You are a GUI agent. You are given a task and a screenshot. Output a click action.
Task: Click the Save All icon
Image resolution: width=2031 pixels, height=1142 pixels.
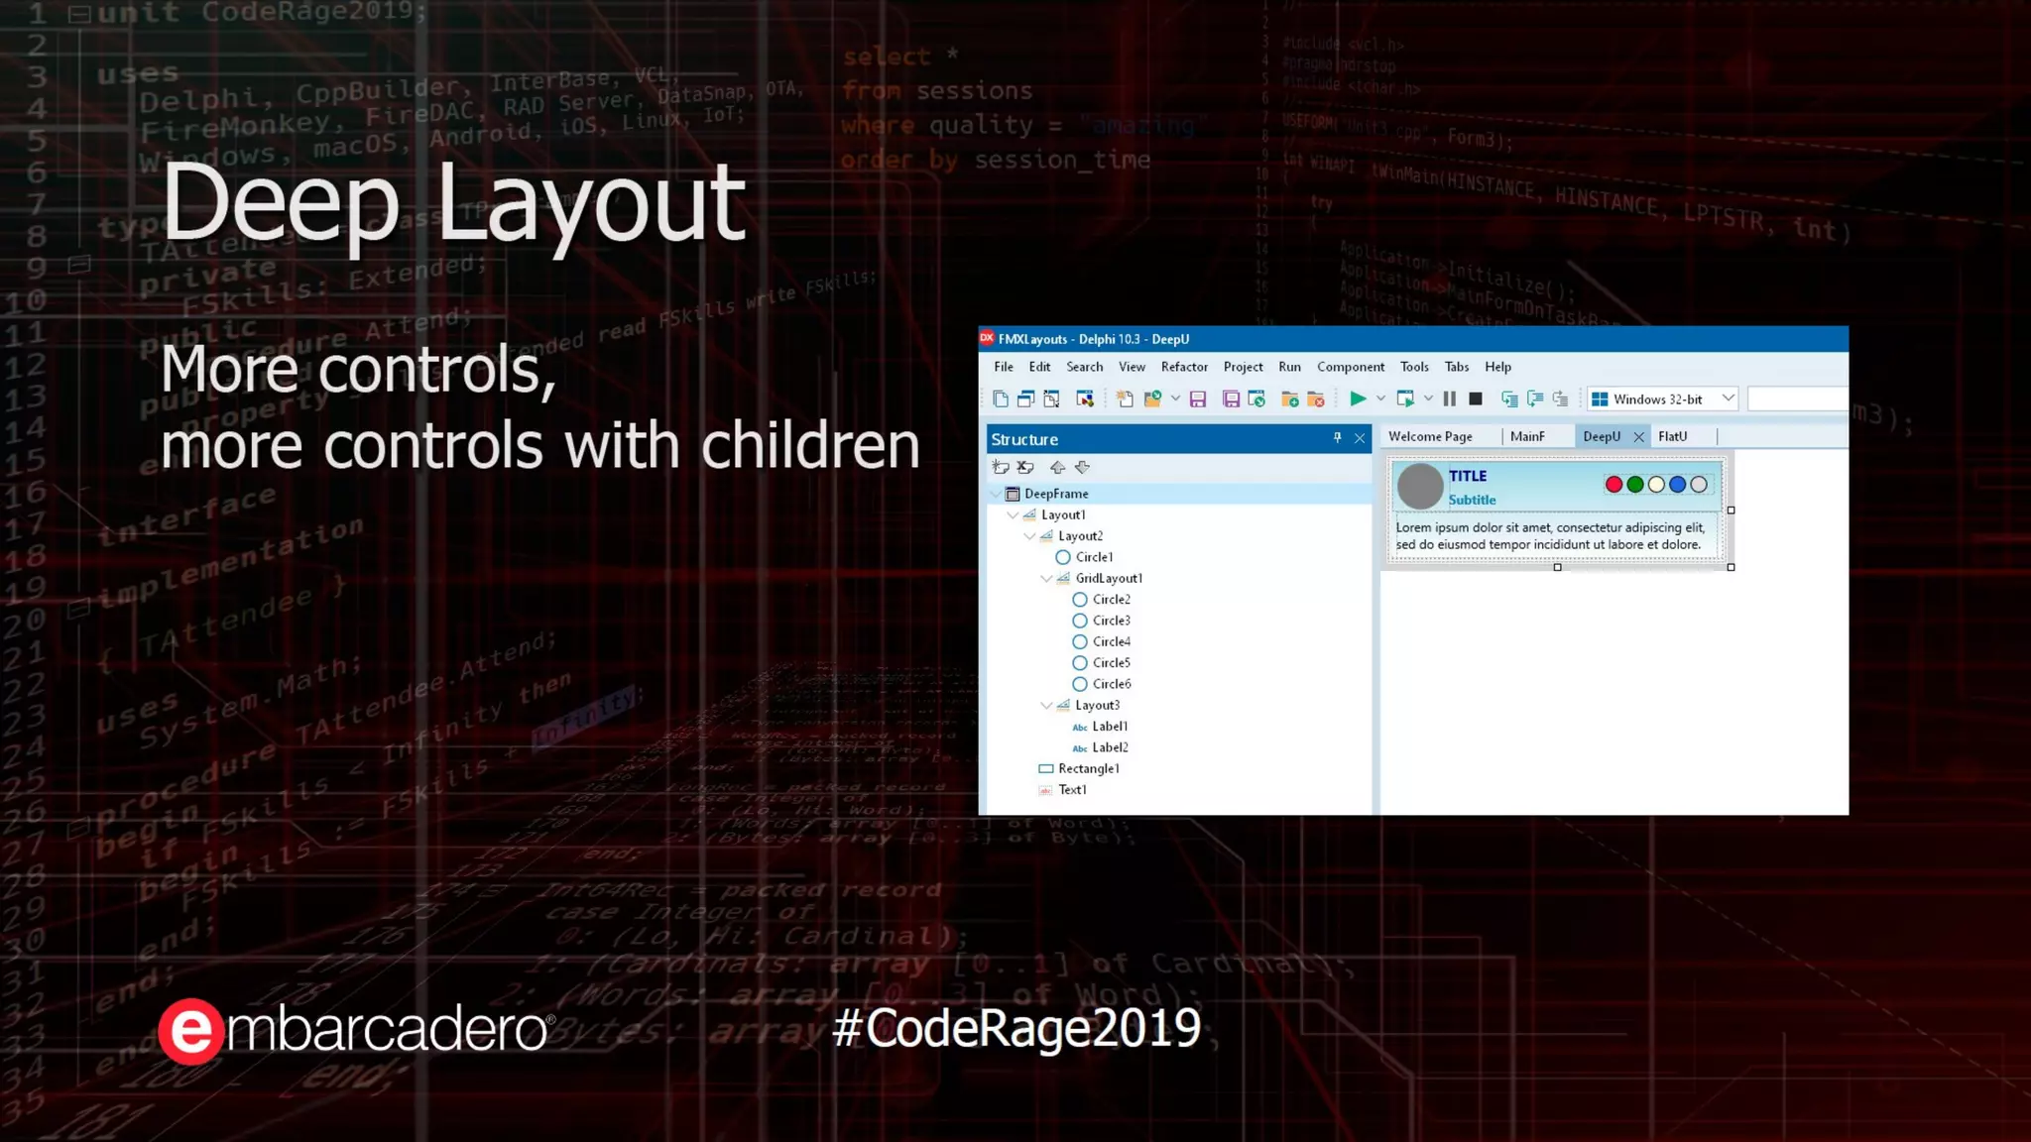1231,399
